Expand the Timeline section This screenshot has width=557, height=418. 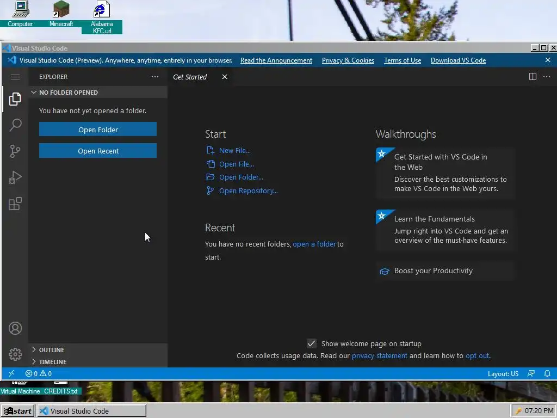98,362
